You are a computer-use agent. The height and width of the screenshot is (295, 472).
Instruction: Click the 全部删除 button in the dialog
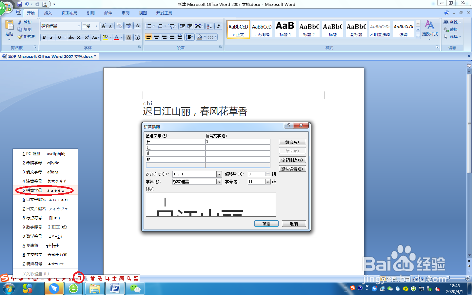coord(292,160)
